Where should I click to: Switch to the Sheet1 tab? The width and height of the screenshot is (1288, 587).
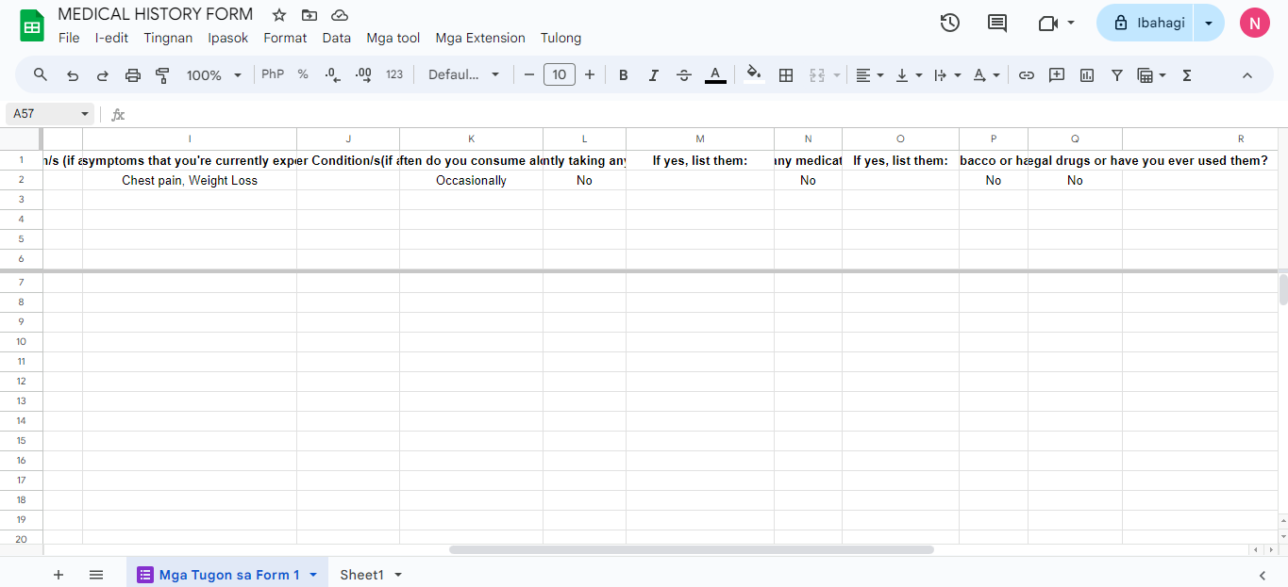pyautogui.click(x=362, y=575)
